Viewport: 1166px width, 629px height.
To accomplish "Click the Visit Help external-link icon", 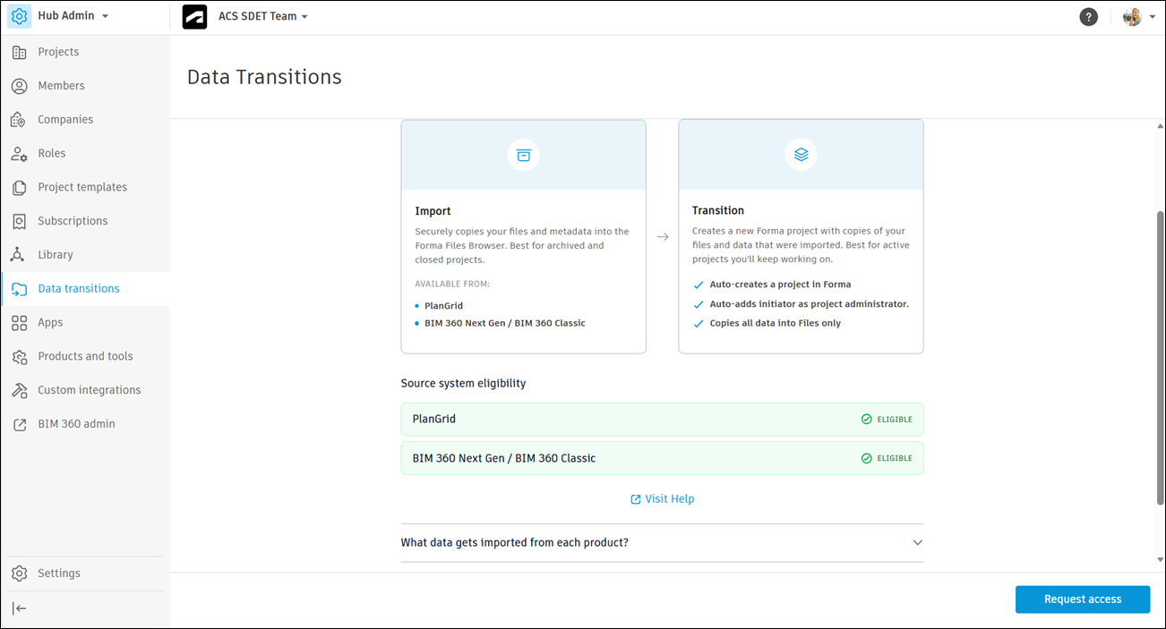I will [x=636, y=499].
